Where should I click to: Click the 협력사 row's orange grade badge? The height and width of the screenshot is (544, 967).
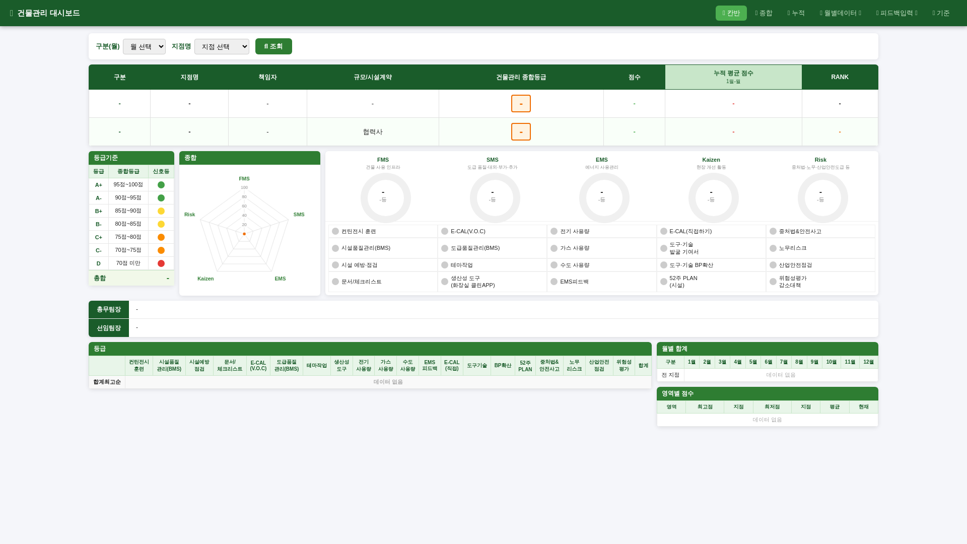[521, 131]
